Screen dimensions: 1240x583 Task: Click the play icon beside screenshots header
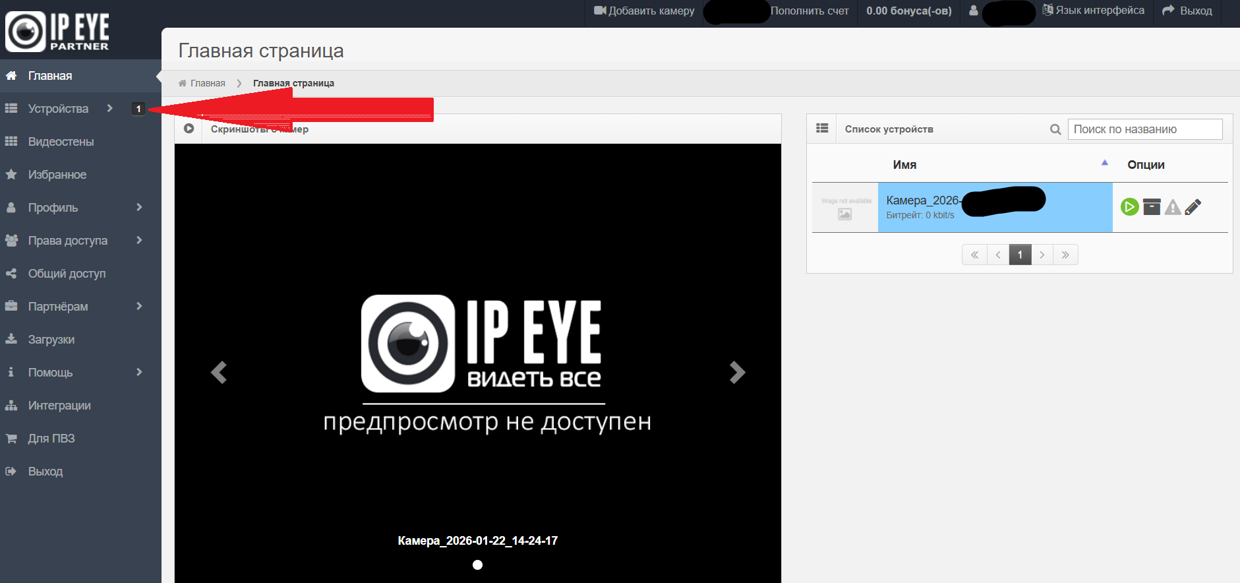pos(189,129)
